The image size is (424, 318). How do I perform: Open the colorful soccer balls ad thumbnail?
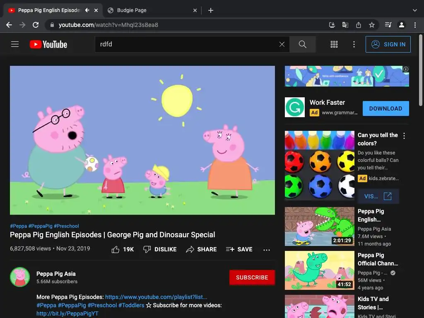(x=320, y=166)
